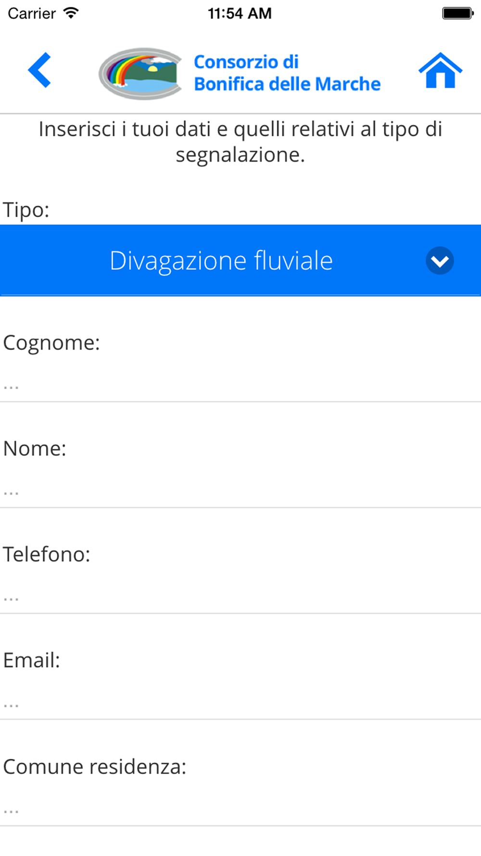
Task: Go to home via house icon
Action: (440, 71)
